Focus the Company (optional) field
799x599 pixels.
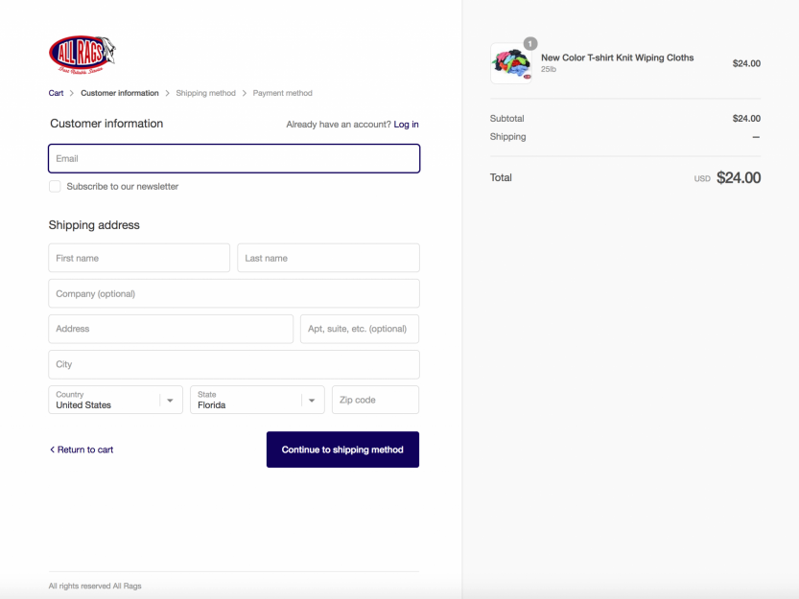tap(234, 293)
